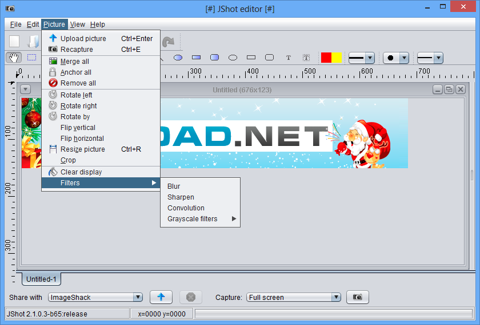Image resolution: width=480 pixels, height=325 pixels.
Task: Open the Share with ImageShack dropdown
Action: point(95,297)
